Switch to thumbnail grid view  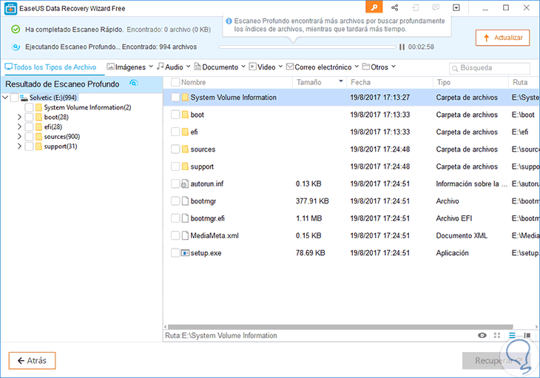[497, 335]
